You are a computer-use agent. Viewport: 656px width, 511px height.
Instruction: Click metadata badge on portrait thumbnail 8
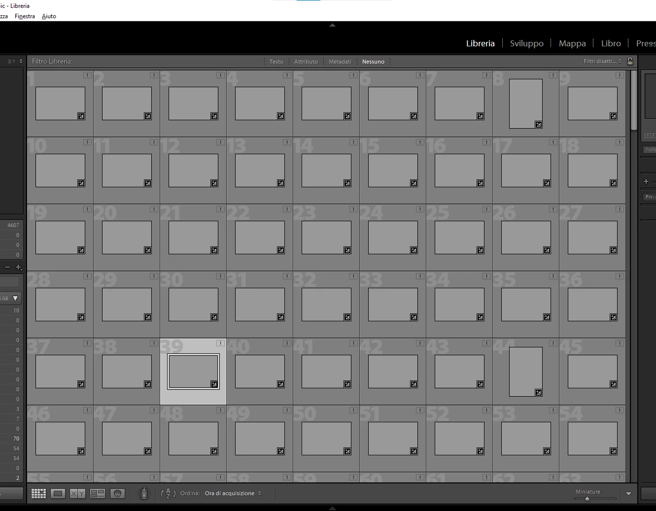[539, 125]
